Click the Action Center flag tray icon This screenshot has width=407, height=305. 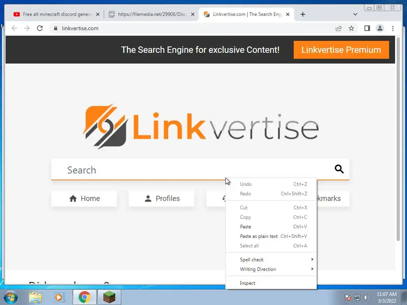[347, 297]
